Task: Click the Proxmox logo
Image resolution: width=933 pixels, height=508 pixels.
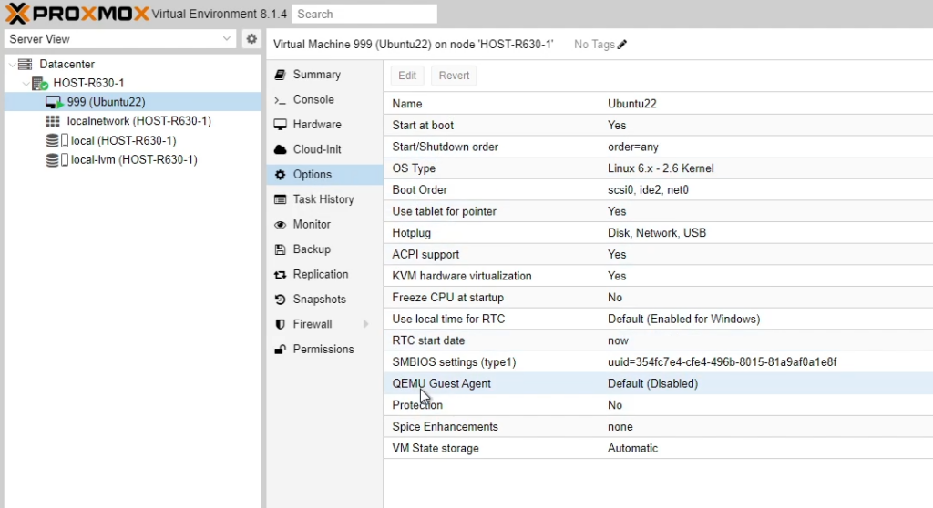Action: click(77, 13)
